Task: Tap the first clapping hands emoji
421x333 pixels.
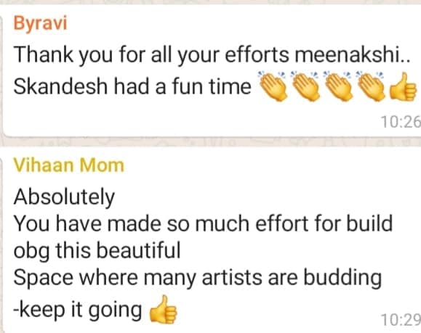Action: pos(272,86)
